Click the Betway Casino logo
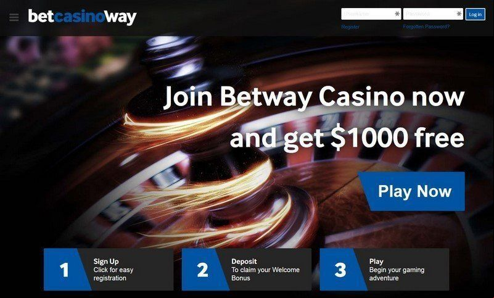The height and width of the screenshot is (298, 494). 82,17
